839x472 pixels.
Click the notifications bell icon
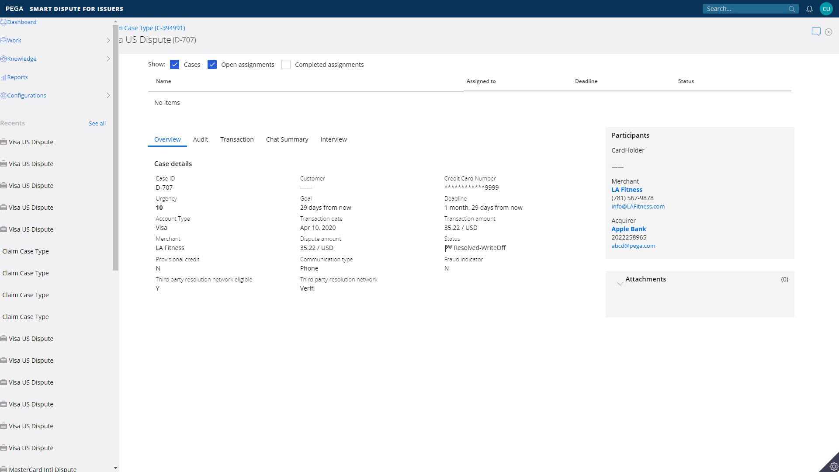[809, 9]
